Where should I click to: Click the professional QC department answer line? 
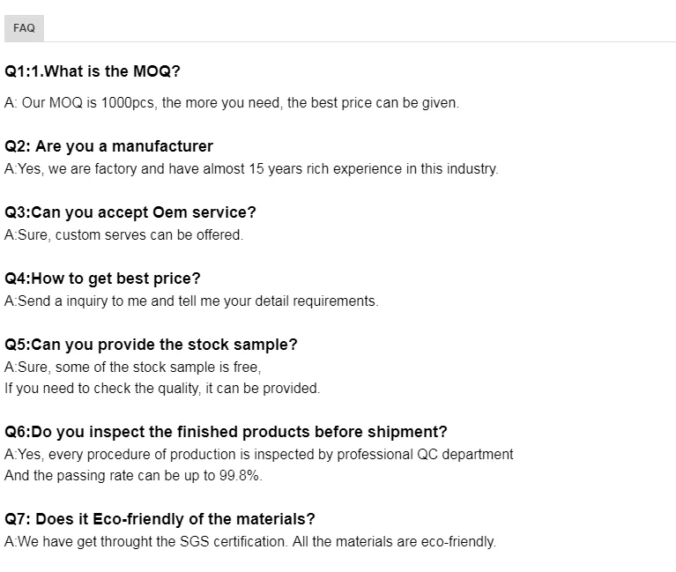pyautogui.click(x=259, y=454)
